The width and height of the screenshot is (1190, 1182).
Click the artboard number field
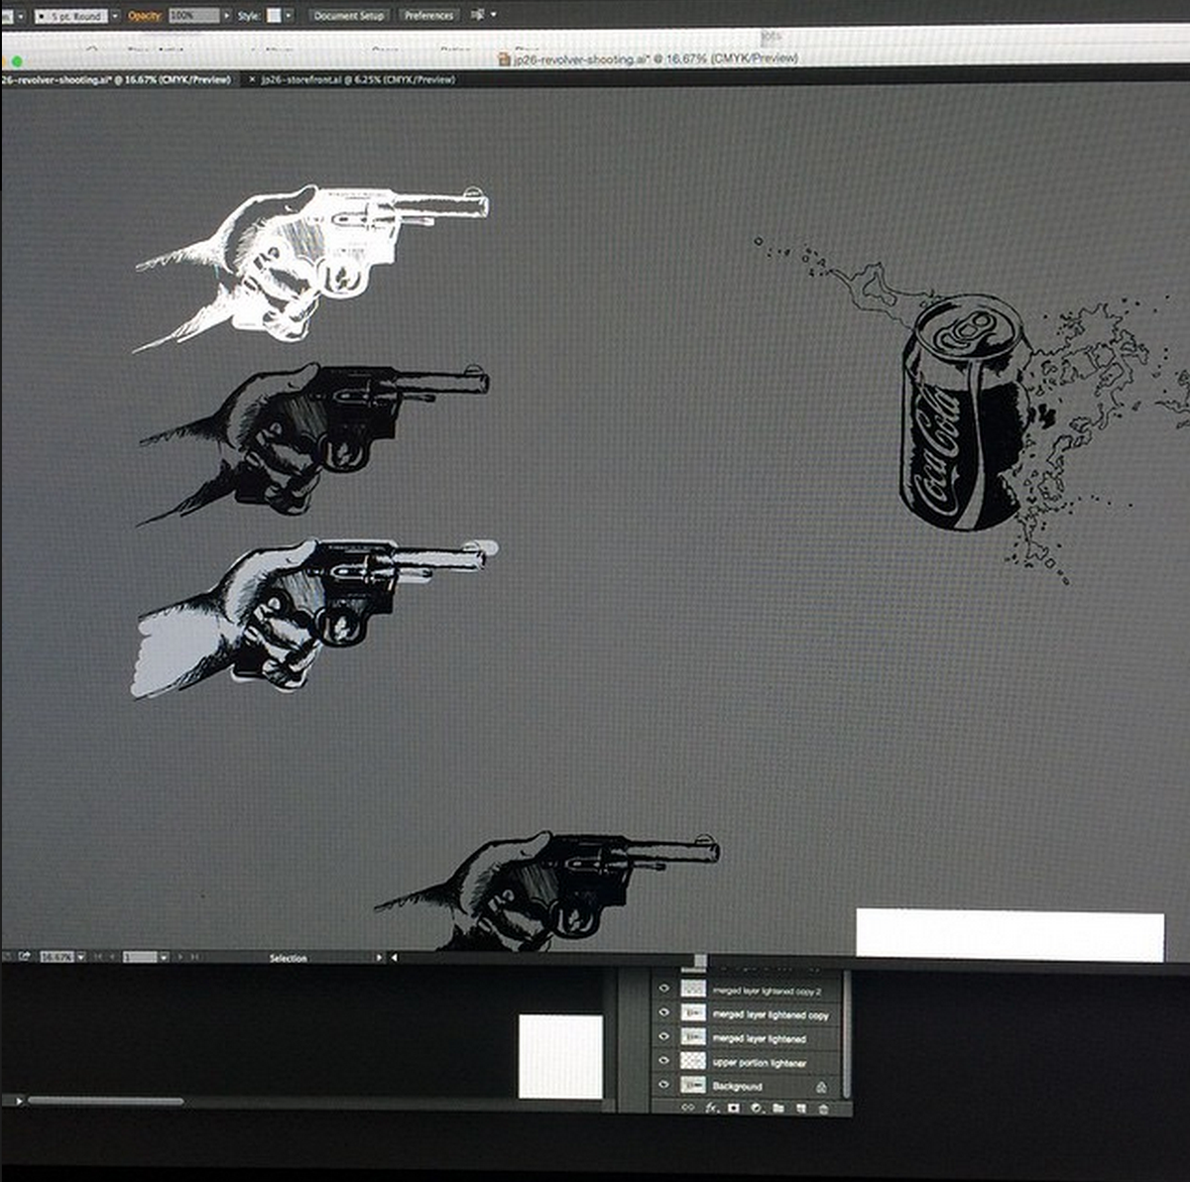(x=140, y=958)
